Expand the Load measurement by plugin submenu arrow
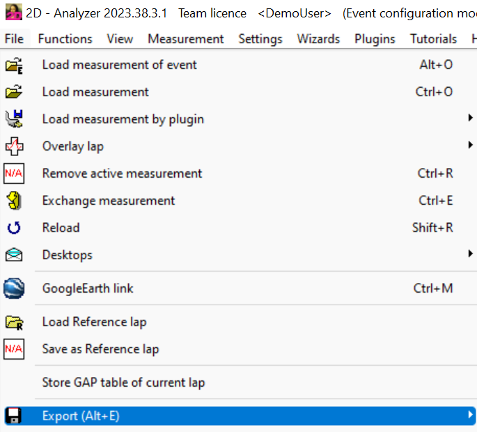The width and height of the screenshot is (477, 432). click(471, 119)
